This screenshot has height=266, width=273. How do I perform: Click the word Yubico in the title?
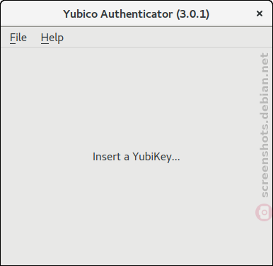click(x=81, y=14)
